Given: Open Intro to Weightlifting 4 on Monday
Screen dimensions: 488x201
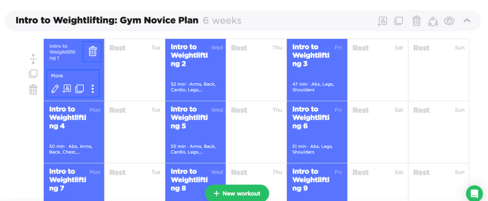Looking at the screenshot, I should (x=74, y=132).
